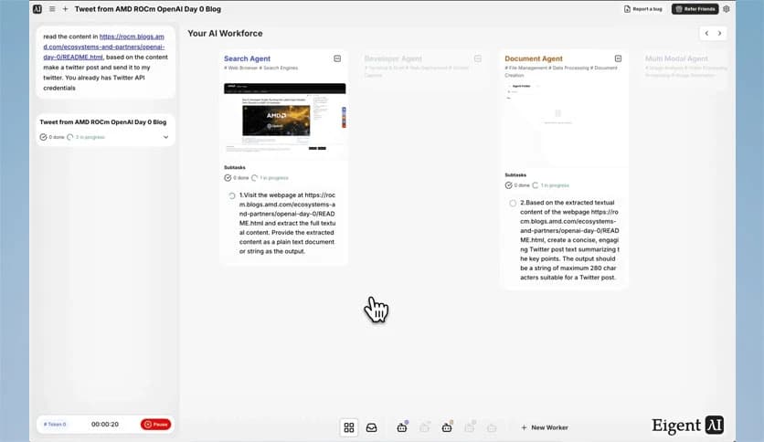Start a new task with the plus icon
This screenshot has height=442, width=764.
65,9
